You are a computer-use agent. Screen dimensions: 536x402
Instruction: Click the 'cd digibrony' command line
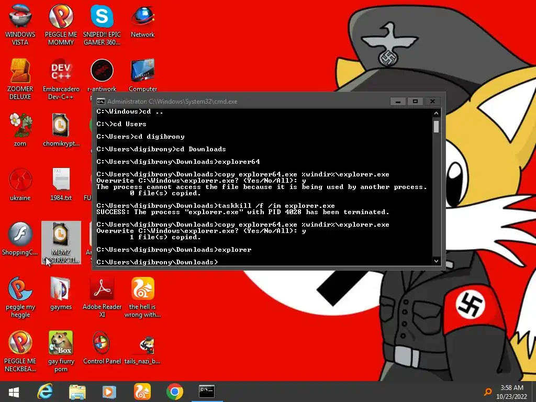click(x=140, y=137)
